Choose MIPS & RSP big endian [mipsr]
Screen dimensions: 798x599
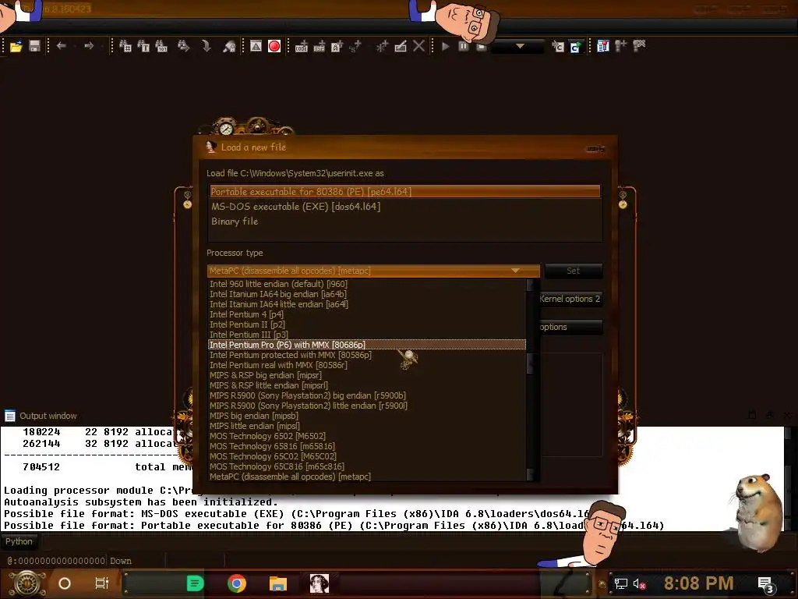coord(367,375)
